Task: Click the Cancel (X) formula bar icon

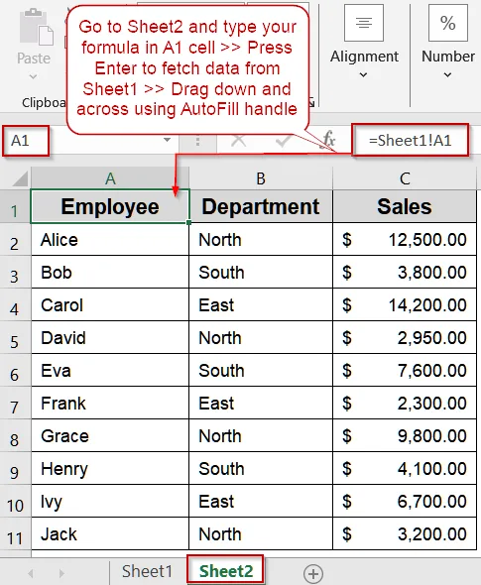Action: 238,141
